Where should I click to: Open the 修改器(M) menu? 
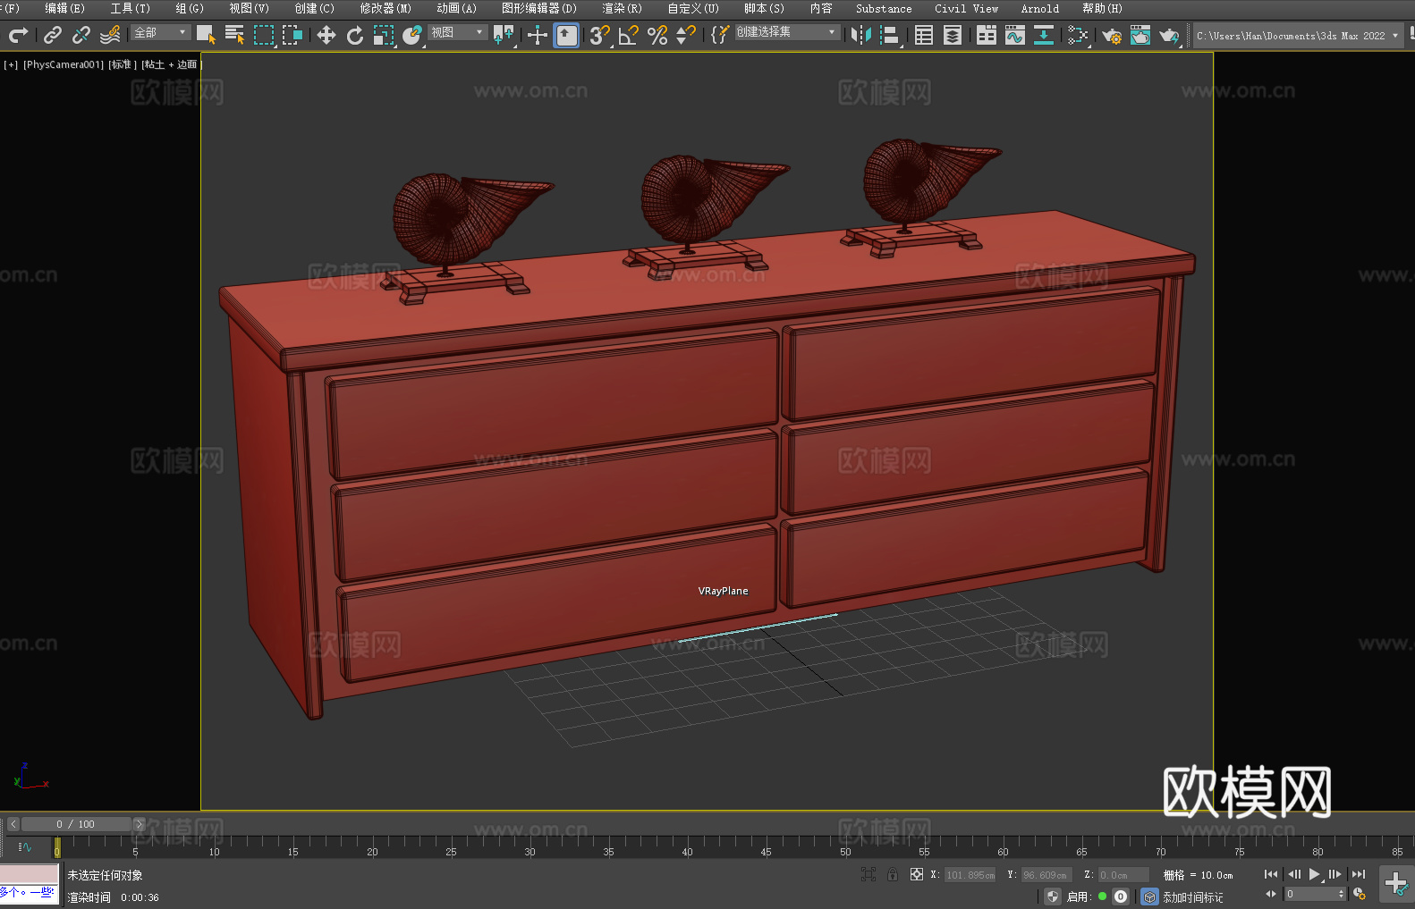coord(386,8)
